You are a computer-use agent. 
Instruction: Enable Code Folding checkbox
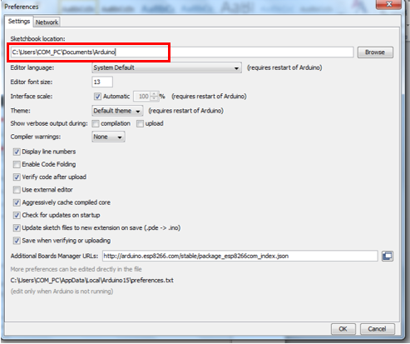tap(17, 164)
